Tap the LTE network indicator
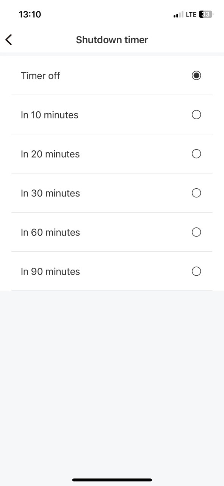The image size is (224, 486). point(191,14)
